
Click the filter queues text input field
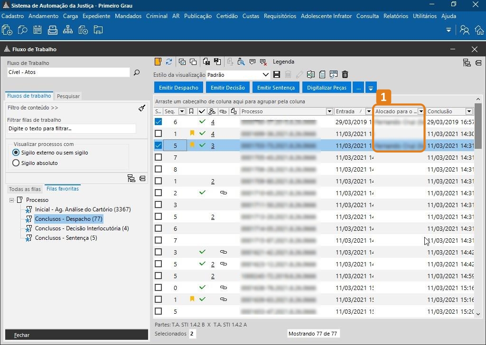(71, 128)
